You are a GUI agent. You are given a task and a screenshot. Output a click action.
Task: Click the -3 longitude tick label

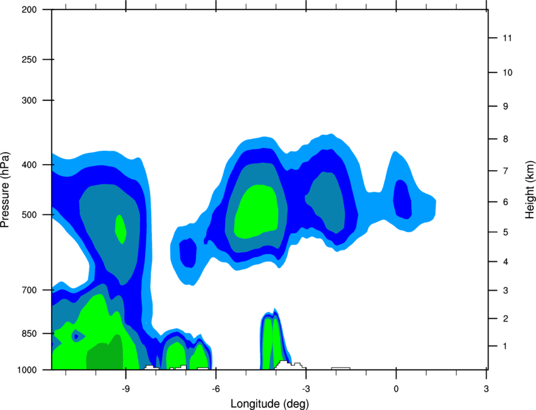306,389
